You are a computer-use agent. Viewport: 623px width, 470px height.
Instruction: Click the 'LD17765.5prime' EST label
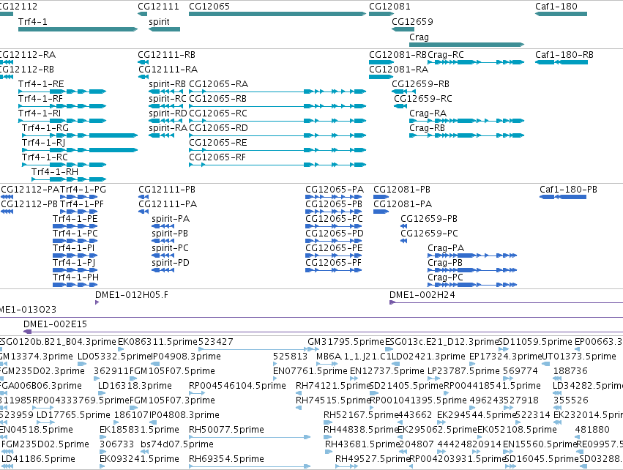click(73, 415)
